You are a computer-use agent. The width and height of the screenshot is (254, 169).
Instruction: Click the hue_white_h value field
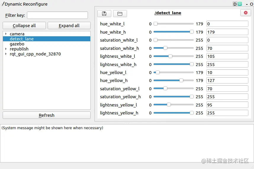227,32
